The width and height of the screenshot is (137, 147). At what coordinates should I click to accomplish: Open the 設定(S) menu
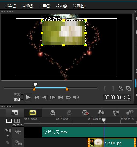pyautogui.click(x=61, y=6)
